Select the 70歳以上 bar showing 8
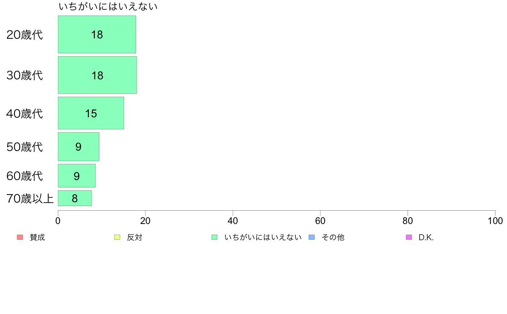Screen dimensions: 507x314 click(x=75, y=198)
